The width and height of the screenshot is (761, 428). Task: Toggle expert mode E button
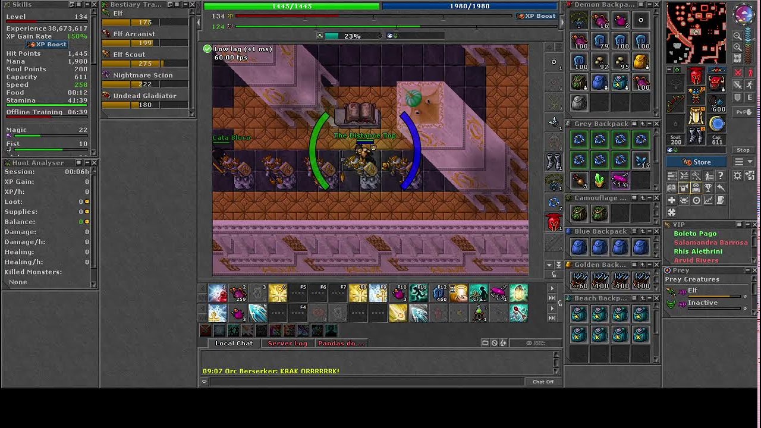(750, 97)
